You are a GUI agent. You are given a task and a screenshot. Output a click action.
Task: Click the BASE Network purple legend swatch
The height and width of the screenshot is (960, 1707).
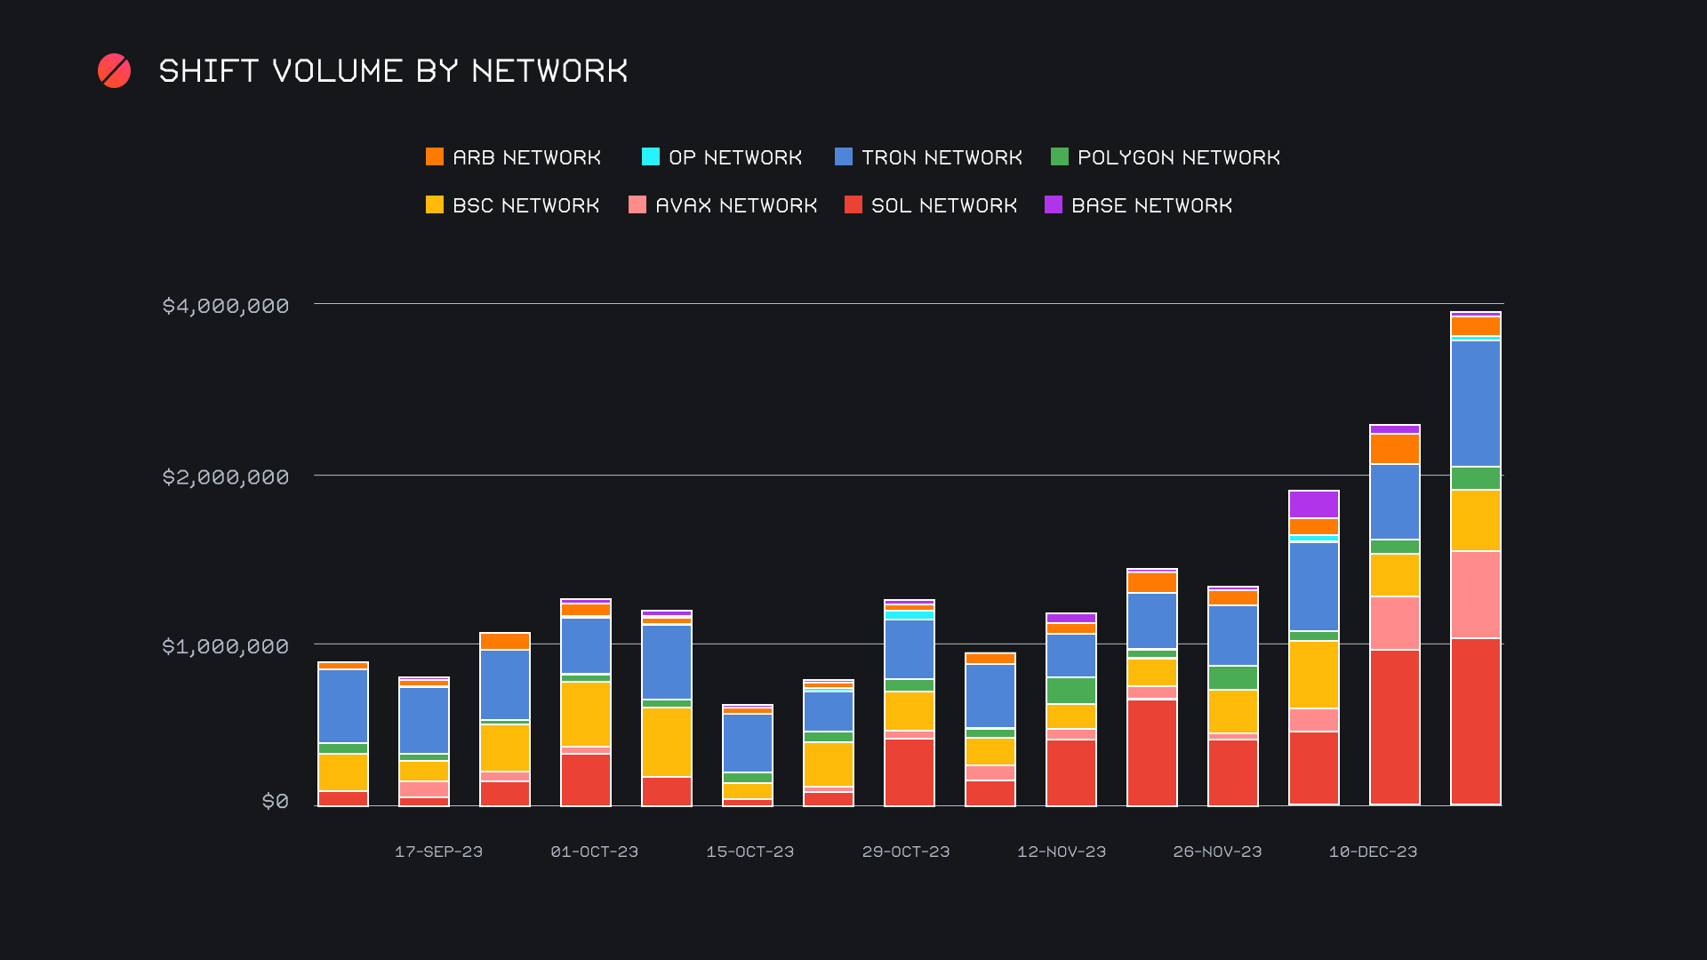point(1053,205)
